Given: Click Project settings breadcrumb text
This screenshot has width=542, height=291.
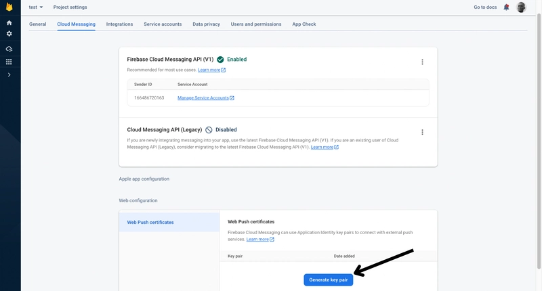Looking at the screenshot, I should [x=70, y=7].
